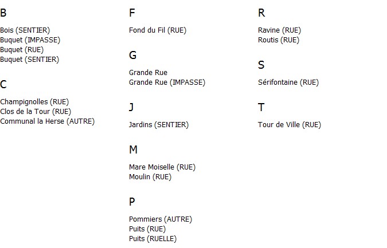
Task: Click the Buquet (RUE) entry
Action: pyautogui.click(x=22, y=50)
